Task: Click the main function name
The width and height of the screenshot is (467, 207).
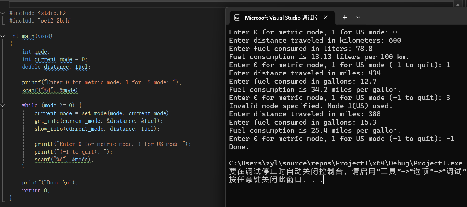Action: click(28, 36)
